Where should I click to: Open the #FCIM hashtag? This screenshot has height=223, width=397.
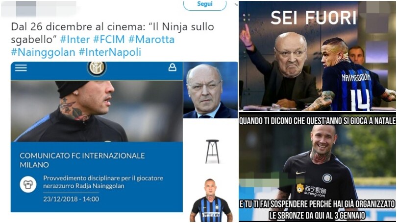[x=109, y=40]
